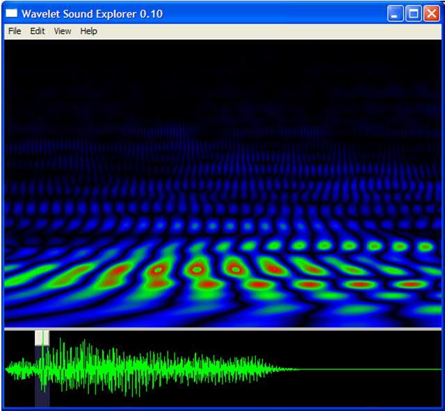Open the Help menu
Image resolution: width=445 pixels, height=411 pixels.
point(88,31)
